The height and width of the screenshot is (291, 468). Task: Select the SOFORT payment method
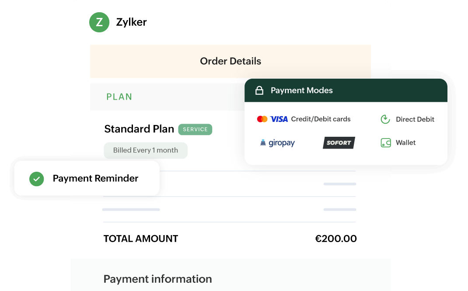pos(339,142)
